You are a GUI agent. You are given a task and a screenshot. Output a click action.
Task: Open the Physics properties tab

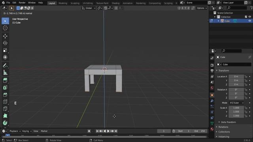tap(212, 112)
